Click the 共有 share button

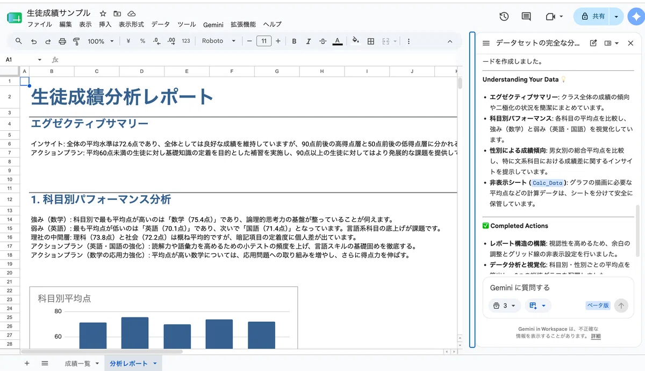click(x=592, y=17)
